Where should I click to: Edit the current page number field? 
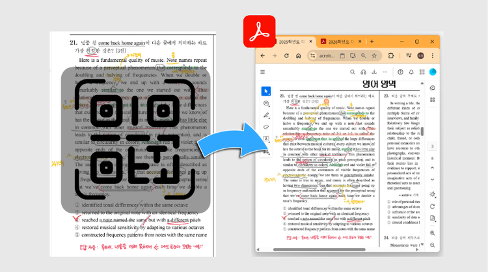pyautogui.click(x=432, y=146)
